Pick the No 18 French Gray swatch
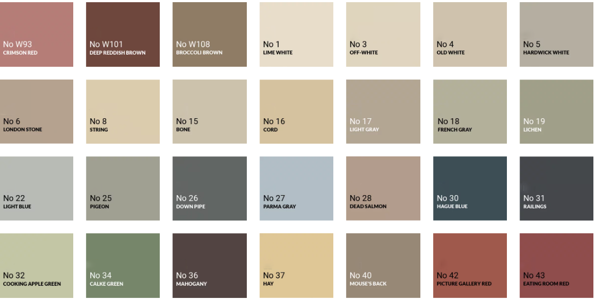This screenshot has height=299, width=595. point(470,111)
